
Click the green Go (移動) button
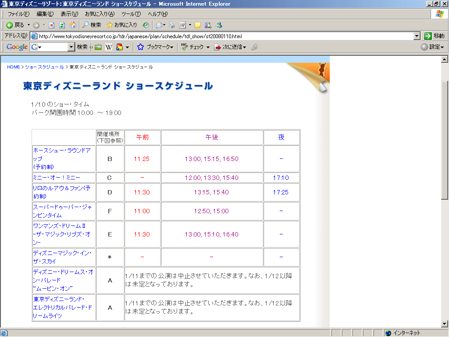(434, 36)
